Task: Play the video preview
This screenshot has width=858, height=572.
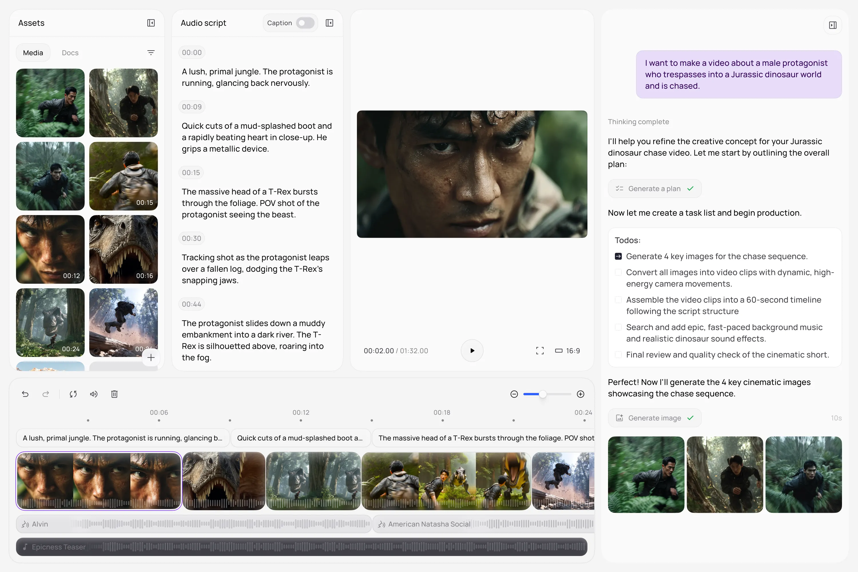Action: click(x=472, y=351)
